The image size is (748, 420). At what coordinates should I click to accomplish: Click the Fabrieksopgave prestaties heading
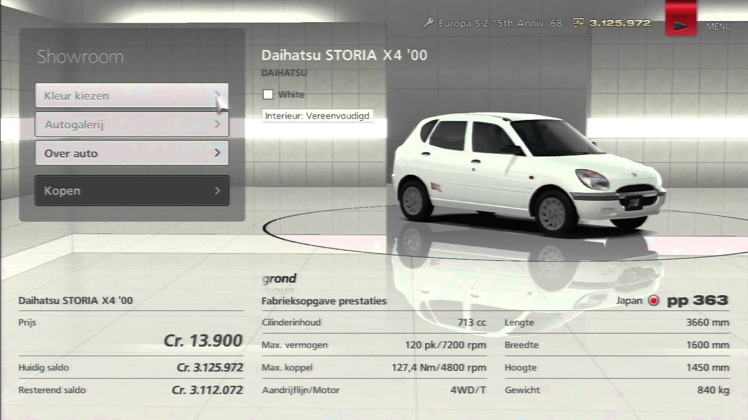coord(324,301)
